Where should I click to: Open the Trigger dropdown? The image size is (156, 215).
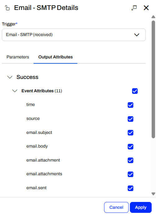click(x=74, y=35)
